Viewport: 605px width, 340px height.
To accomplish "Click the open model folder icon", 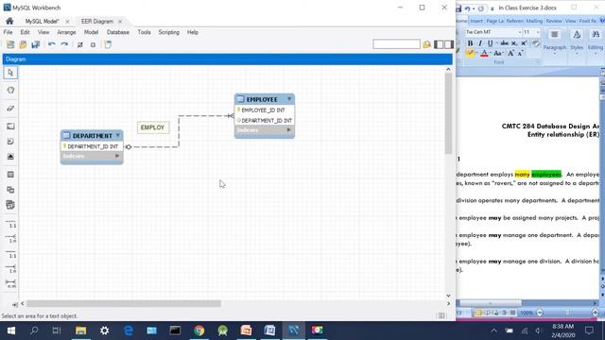I will click(23, 44).
